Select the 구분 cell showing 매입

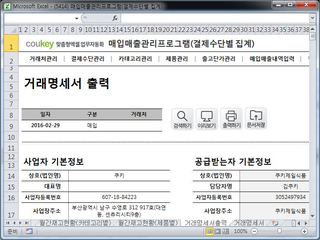tap(92, 125)
